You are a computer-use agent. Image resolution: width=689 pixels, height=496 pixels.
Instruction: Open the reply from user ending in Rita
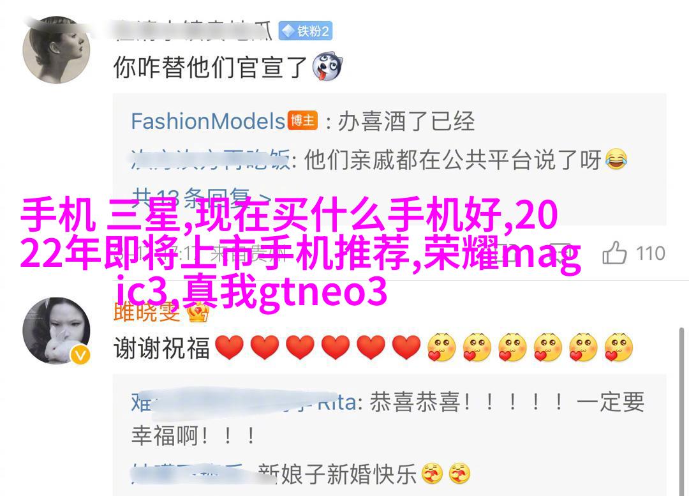(x=388, y=419)
